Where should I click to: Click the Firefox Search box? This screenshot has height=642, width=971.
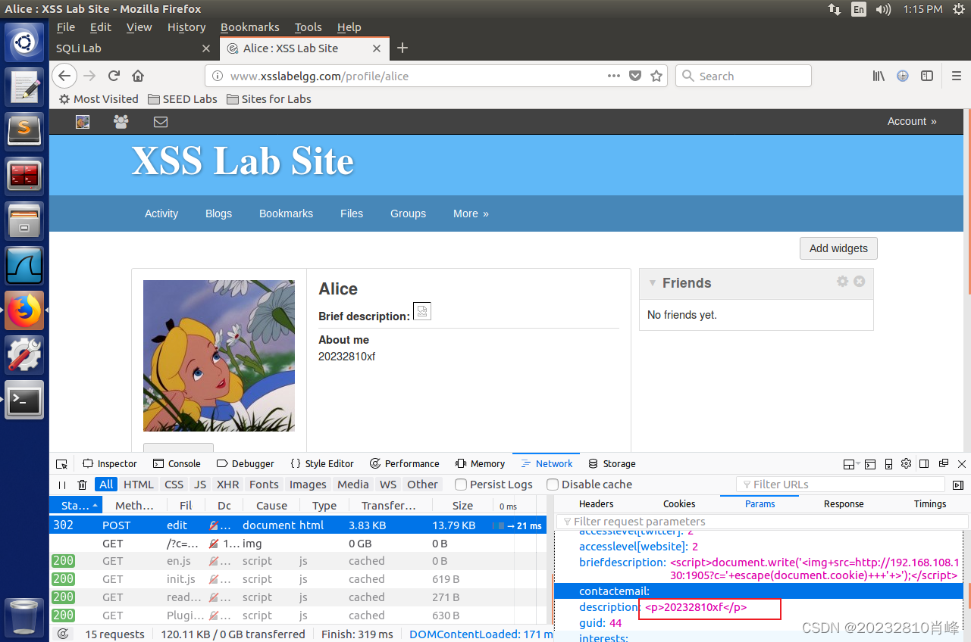click(x=744, y=76)
